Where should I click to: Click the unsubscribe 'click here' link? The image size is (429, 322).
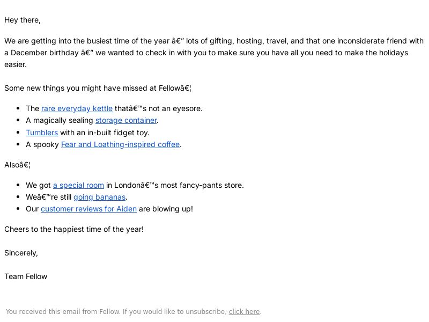(245, 312)
